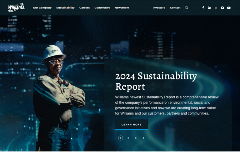Expand the Community navigation menu
This screenshot has height=160, width=240.
point(102,7)
